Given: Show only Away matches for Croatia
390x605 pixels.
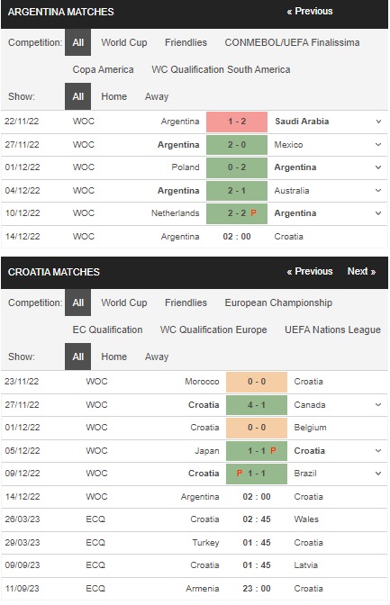Looking at the screenshot, I should tap(157, 357).
